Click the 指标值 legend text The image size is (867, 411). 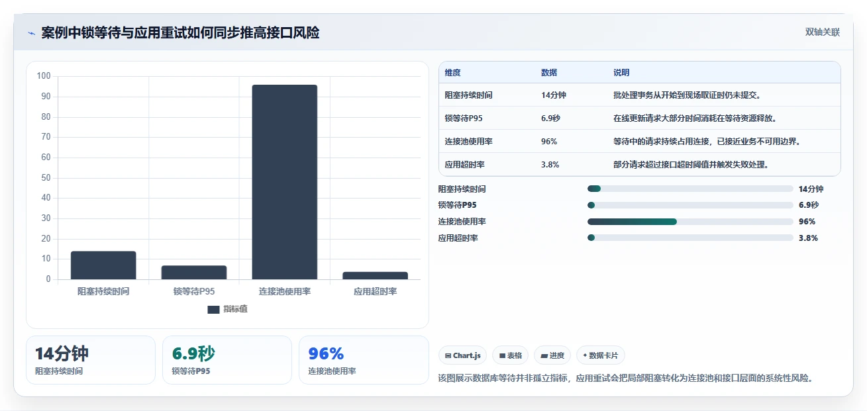(x=235, y=309)
